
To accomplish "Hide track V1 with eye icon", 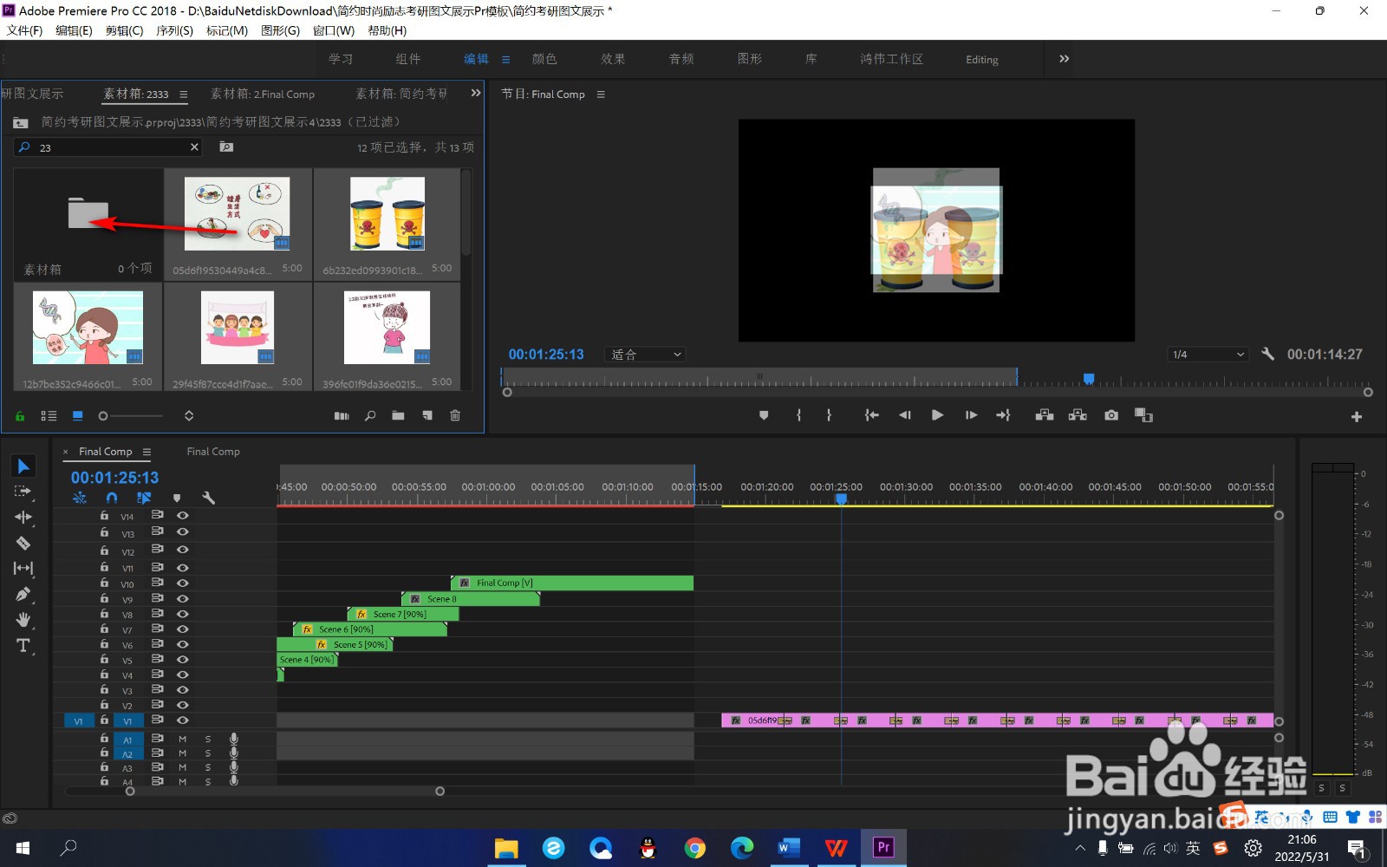I will 183,720.
